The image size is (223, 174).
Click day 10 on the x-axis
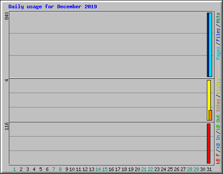[x=72, y=169]
